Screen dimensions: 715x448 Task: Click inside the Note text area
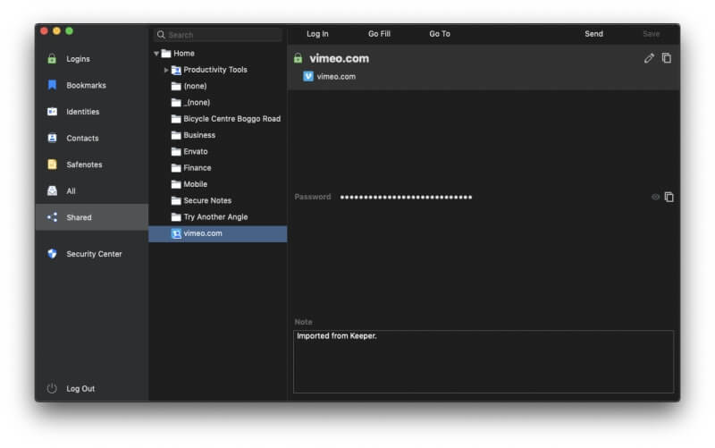click(484, 361)
